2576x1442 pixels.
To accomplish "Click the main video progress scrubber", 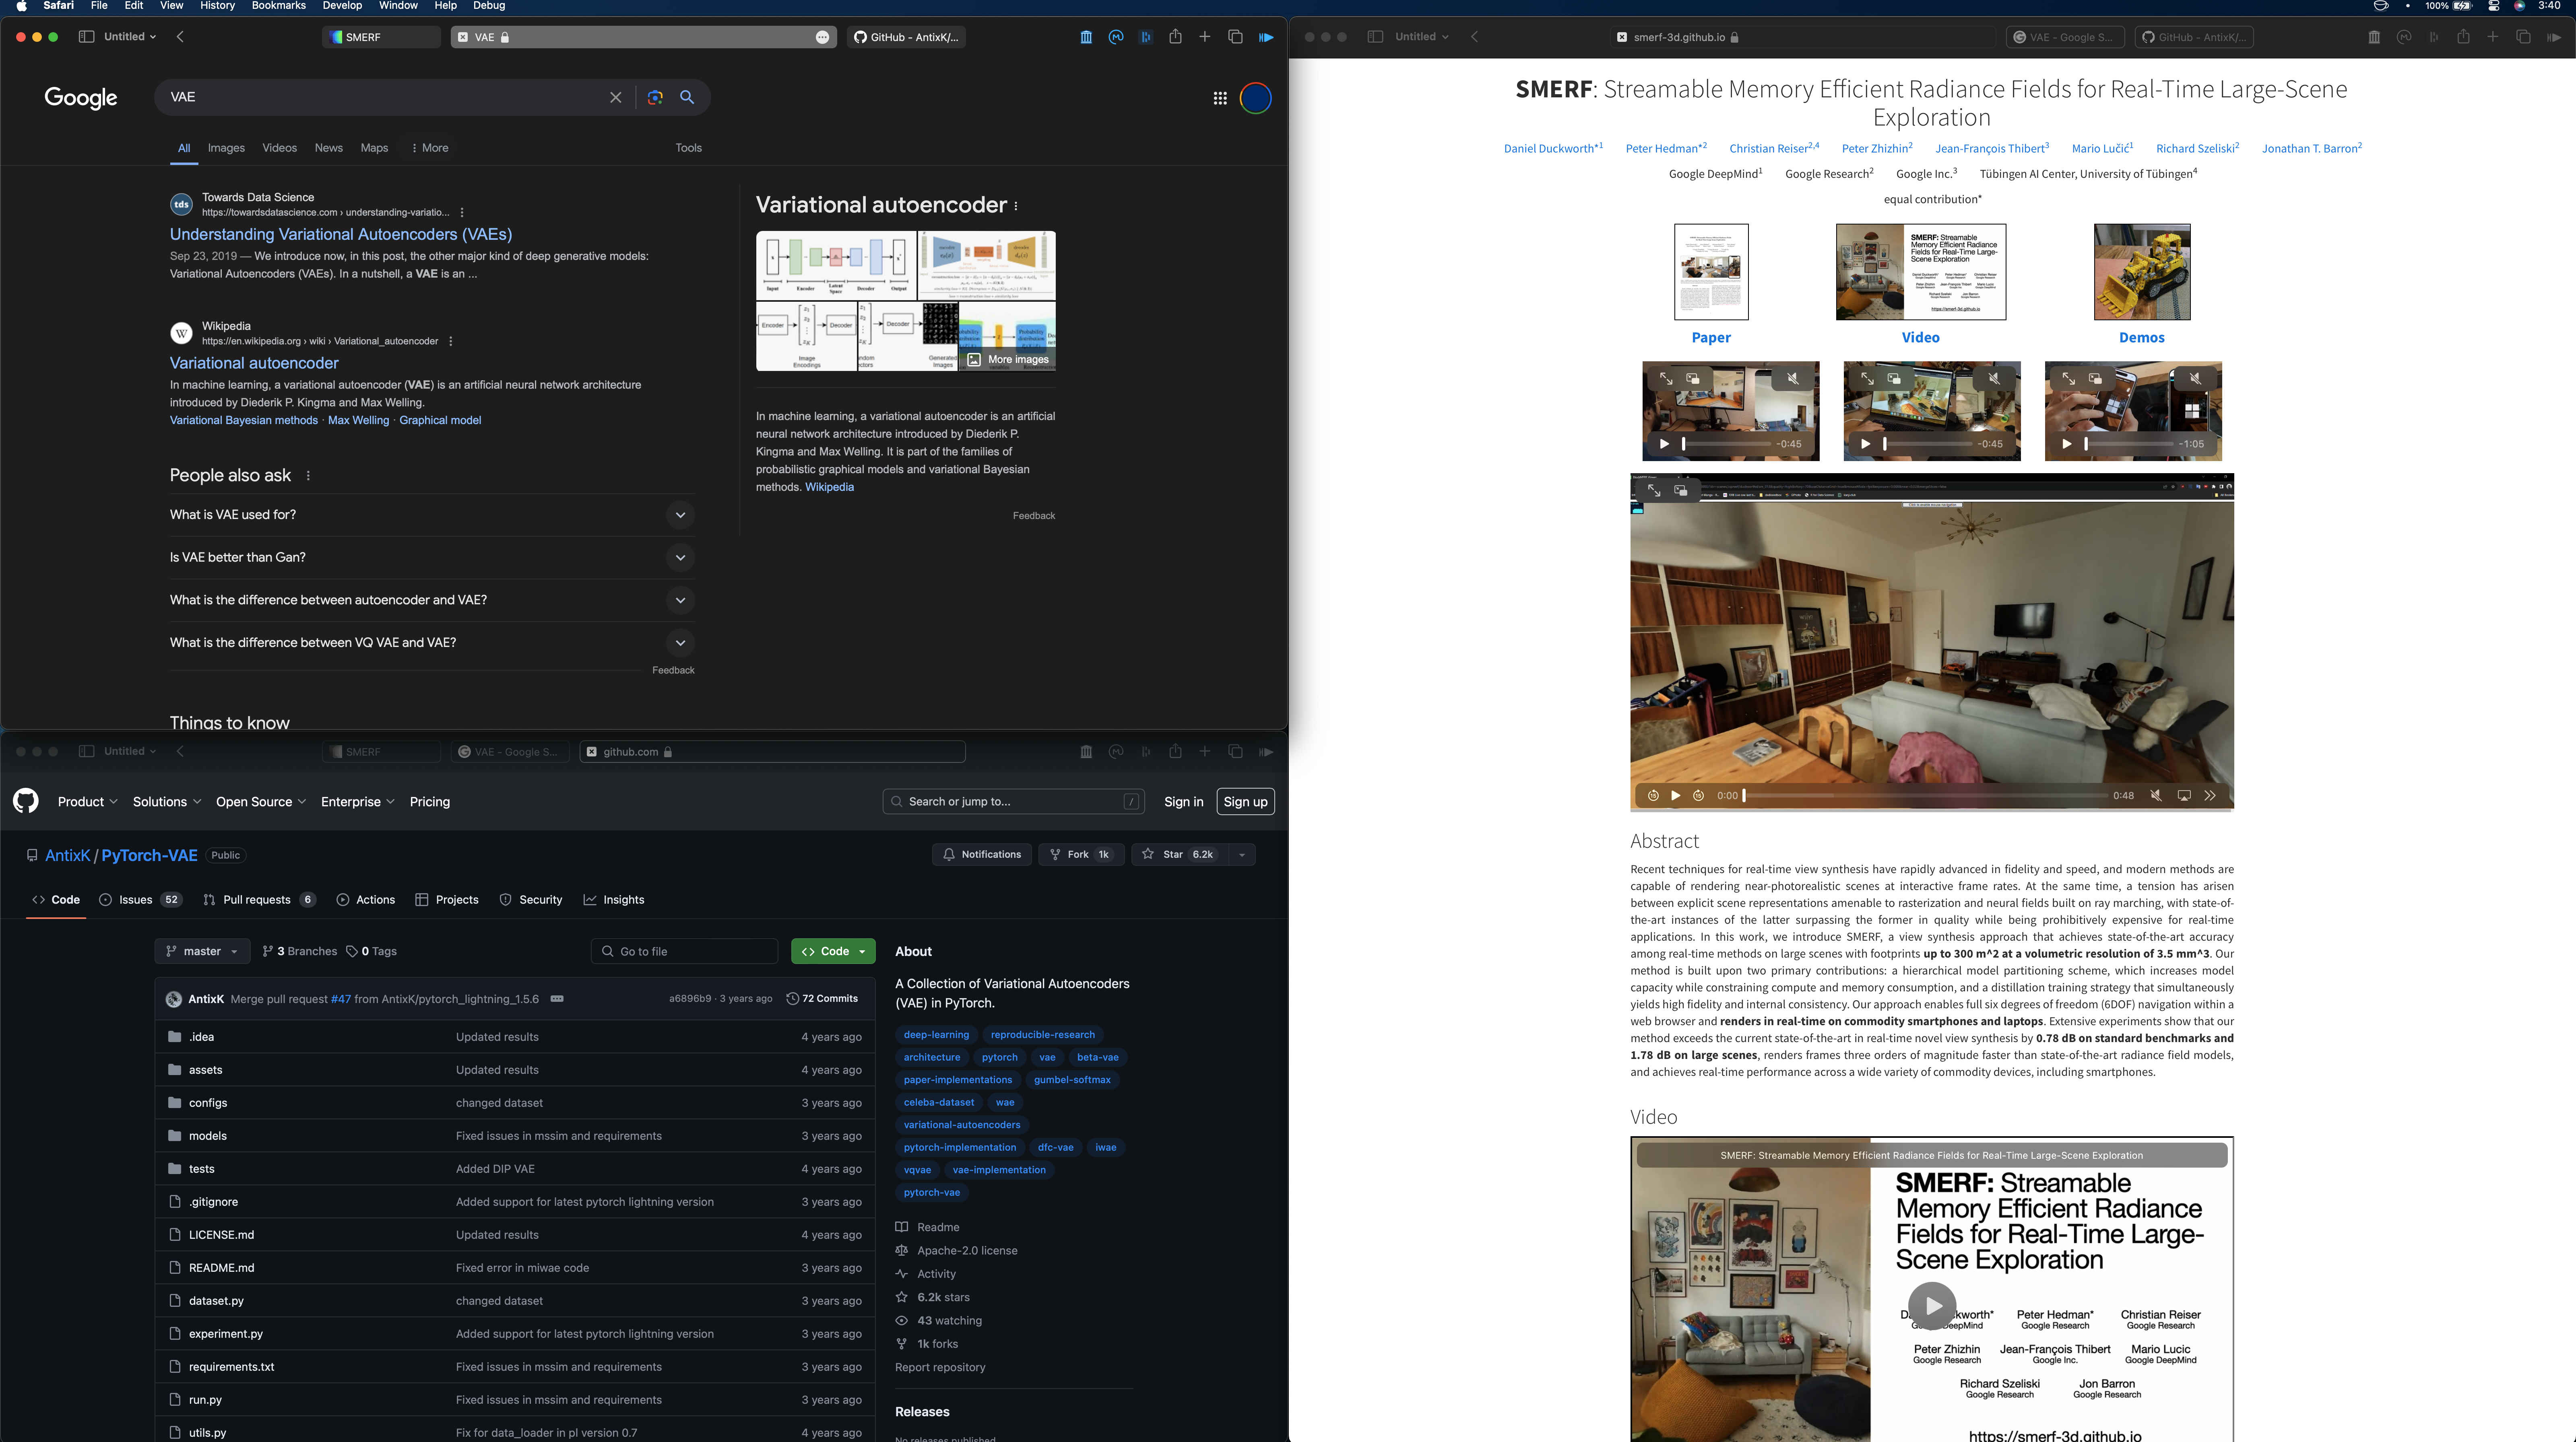I will coord(1925,795).
